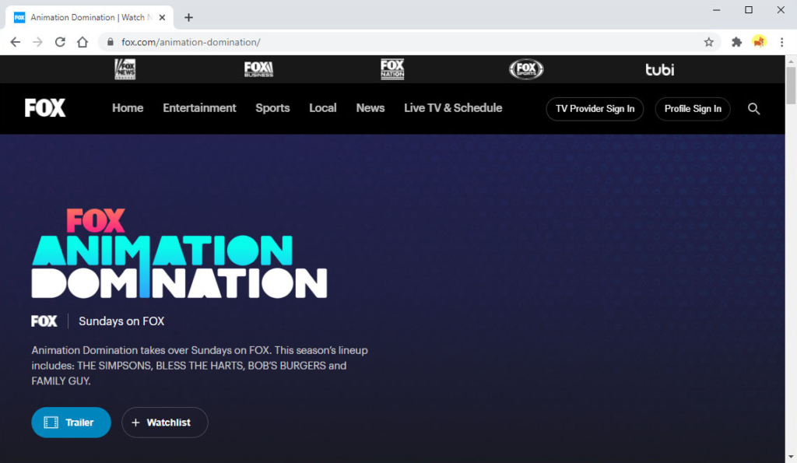797x463 pixels.
Task: Open the News navigation item
Action: [370, 108]
